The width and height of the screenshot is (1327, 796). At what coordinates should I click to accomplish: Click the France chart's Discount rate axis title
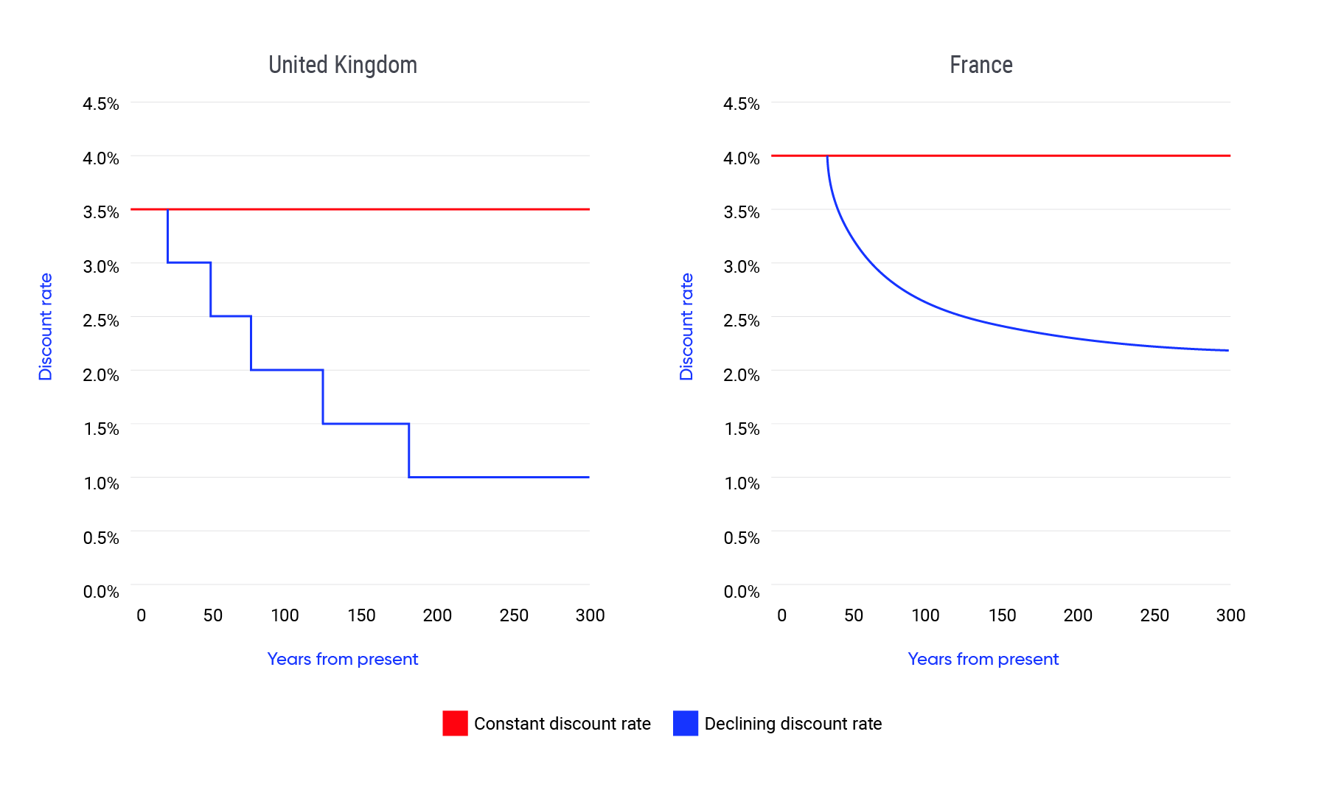click(x=686, y=327)
